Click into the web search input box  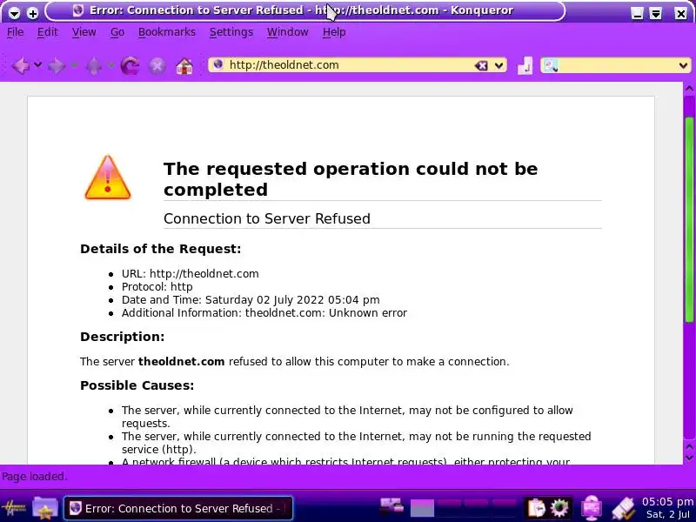point(618,66)
